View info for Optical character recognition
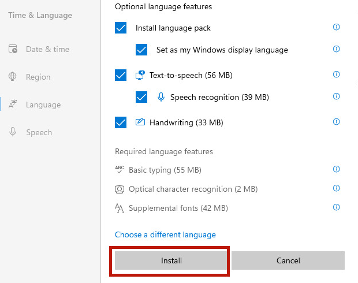358x283 pixels. [x=336, y=188]
